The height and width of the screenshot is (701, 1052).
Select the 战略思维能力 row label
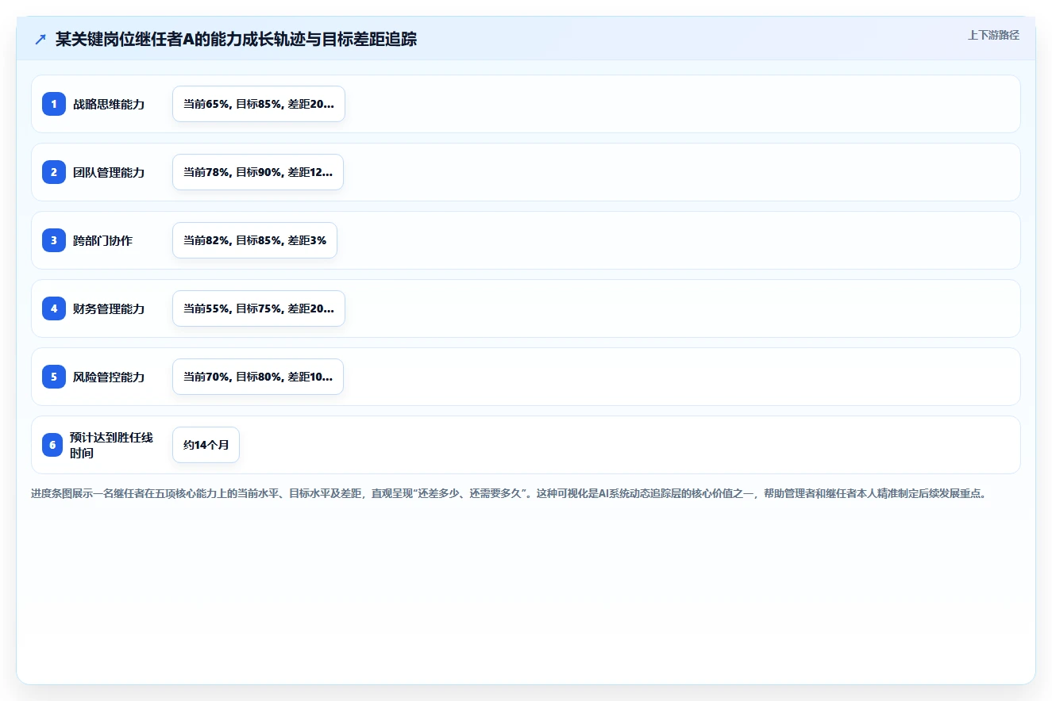click(109, 104)
